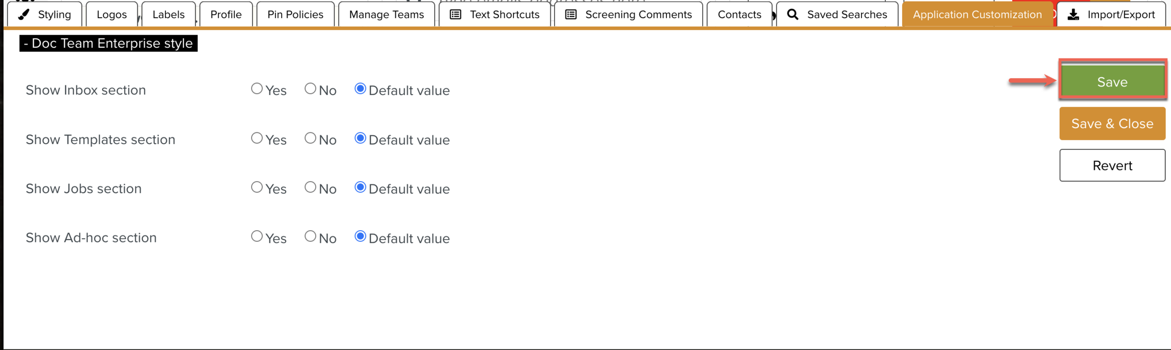Choose No for Show Inbox section
This screenshot has height=350, width=1171.
tap(310, 89)
